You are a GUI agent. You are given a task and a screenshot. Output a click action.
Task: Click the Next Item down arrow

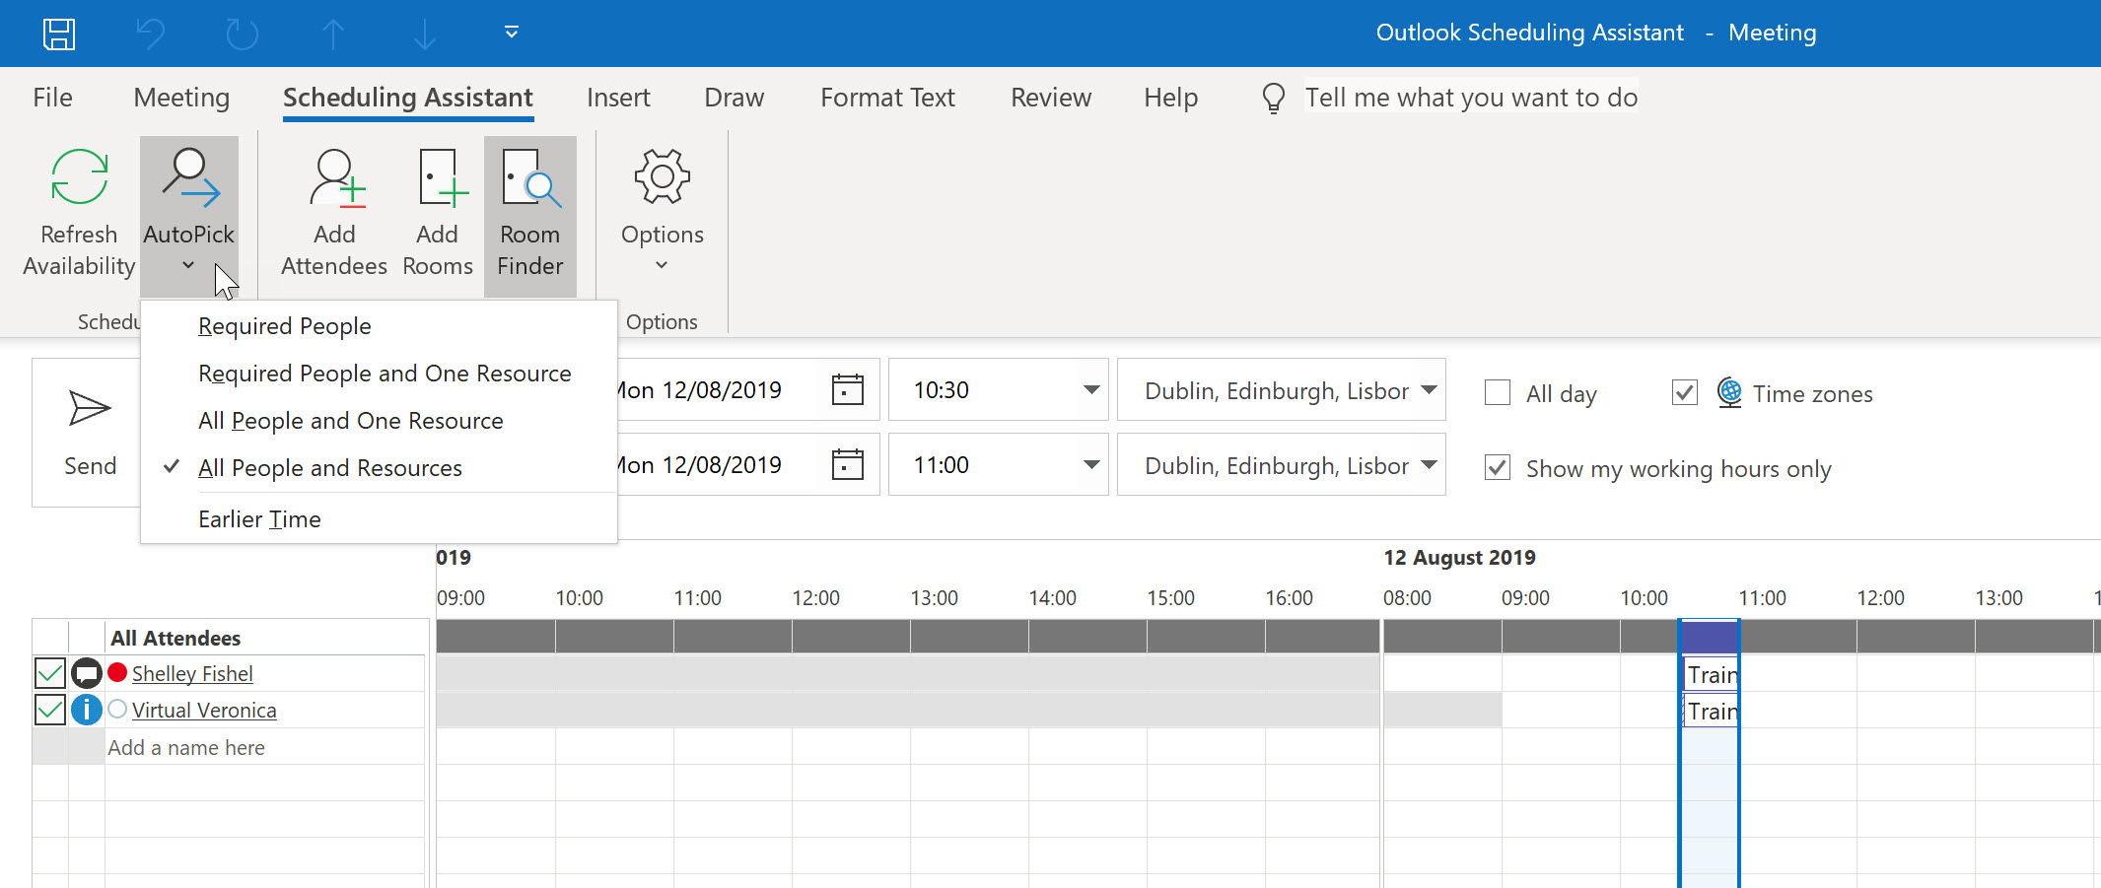tap(424, 34)
